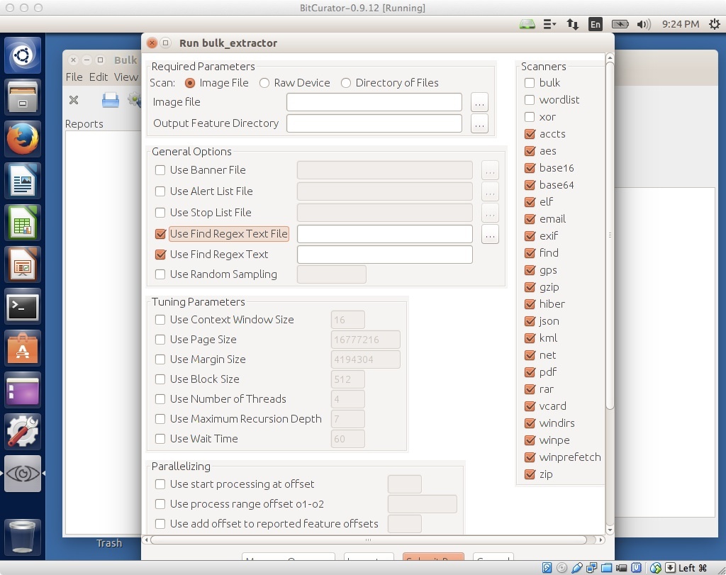Launch Terminal from the dock

(x=23, y=307)
